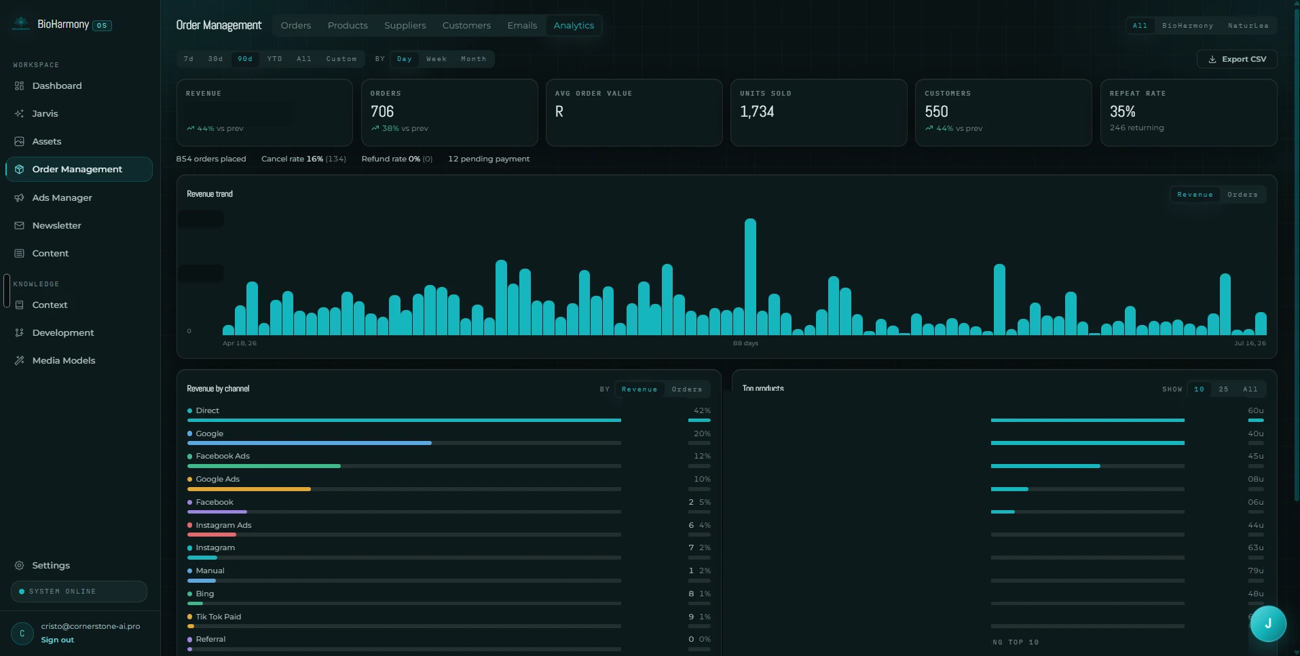Click the Orders 706 metric card
This screenshot has height=656, width=1300.
[x=449, y=113]
